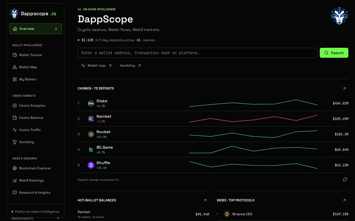The height and width of the screenshot is (221, 355).
Task: Open Casinos 7D Deposits arrow link
Action: click(x=344, y=88)
